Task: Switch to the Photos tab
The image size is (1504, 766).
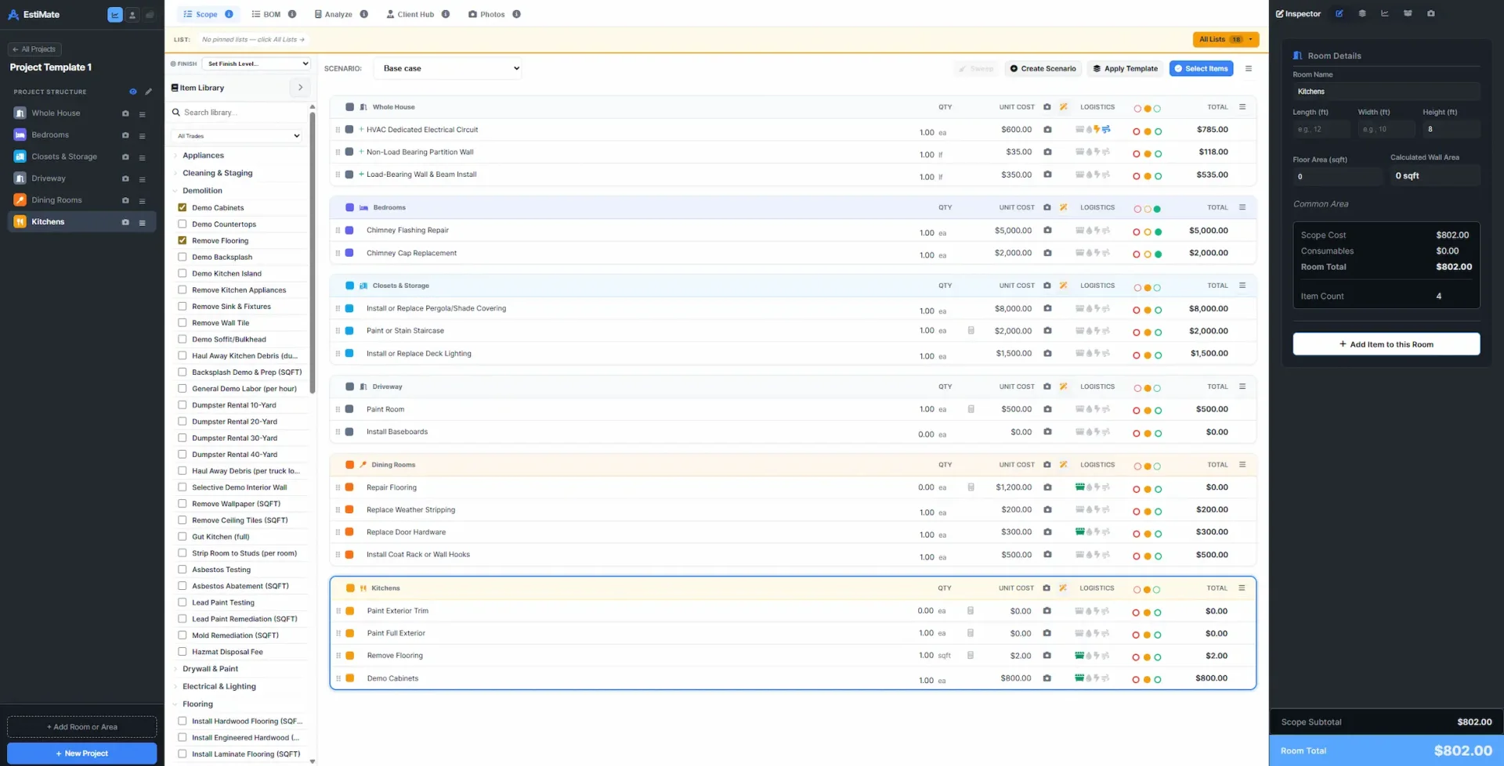Action: tap(486, 14)
